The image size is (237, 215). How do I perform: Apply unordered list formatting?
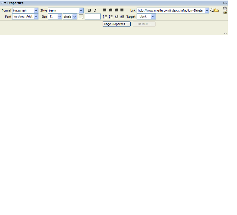coord(105,17)
